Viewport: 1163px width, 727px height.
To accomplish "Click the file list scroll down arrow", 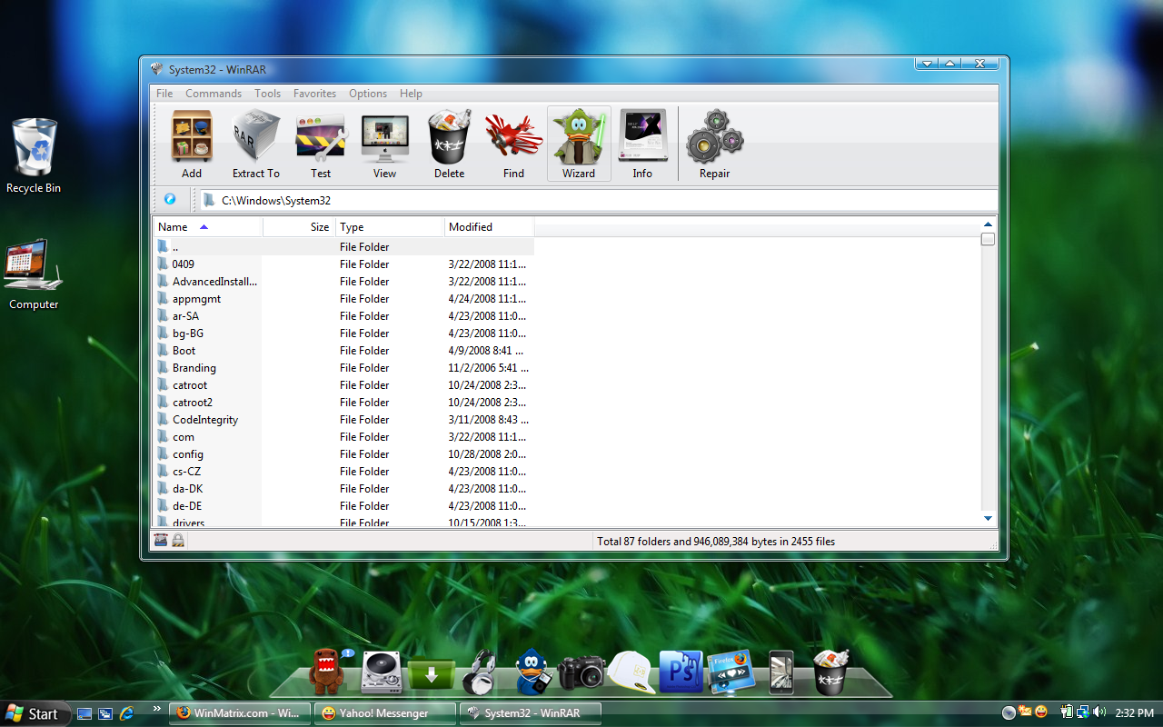I will [x=988, y=518].
